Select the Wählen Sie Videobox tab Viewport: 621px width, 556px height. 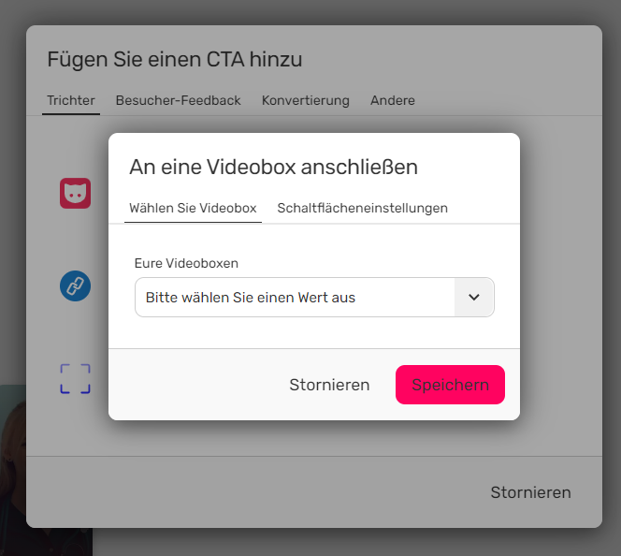pos(193,208)
